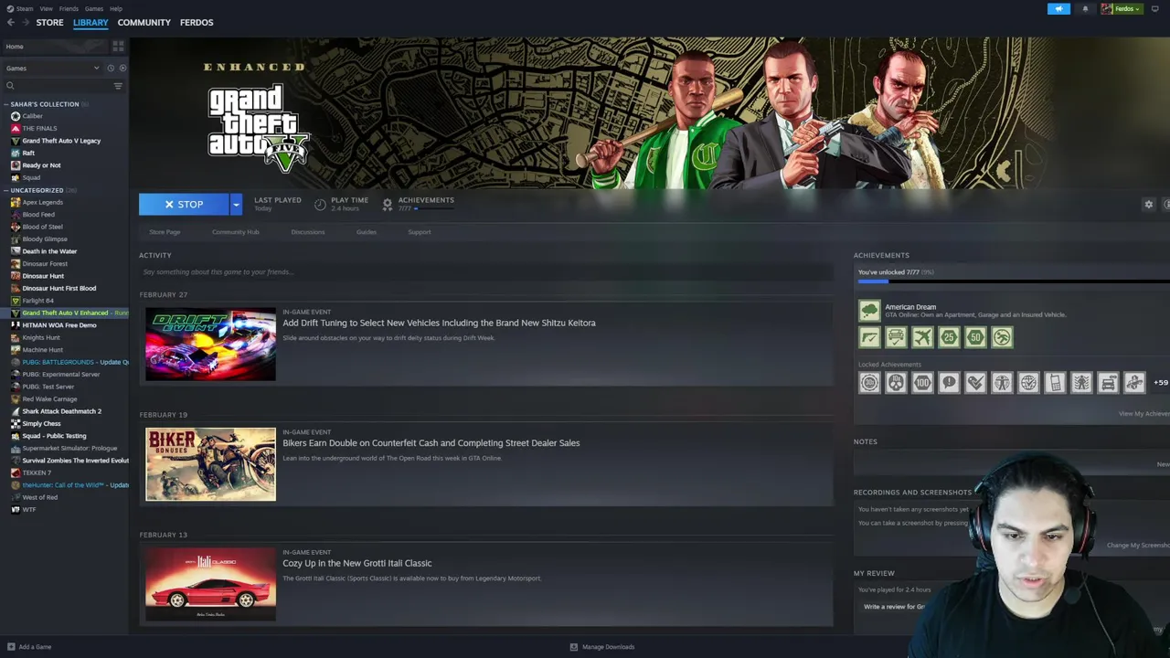This screenshot has height=658, width=1170.
Task: Open the Big Picture mode icon
Action: click(1154, 9)
